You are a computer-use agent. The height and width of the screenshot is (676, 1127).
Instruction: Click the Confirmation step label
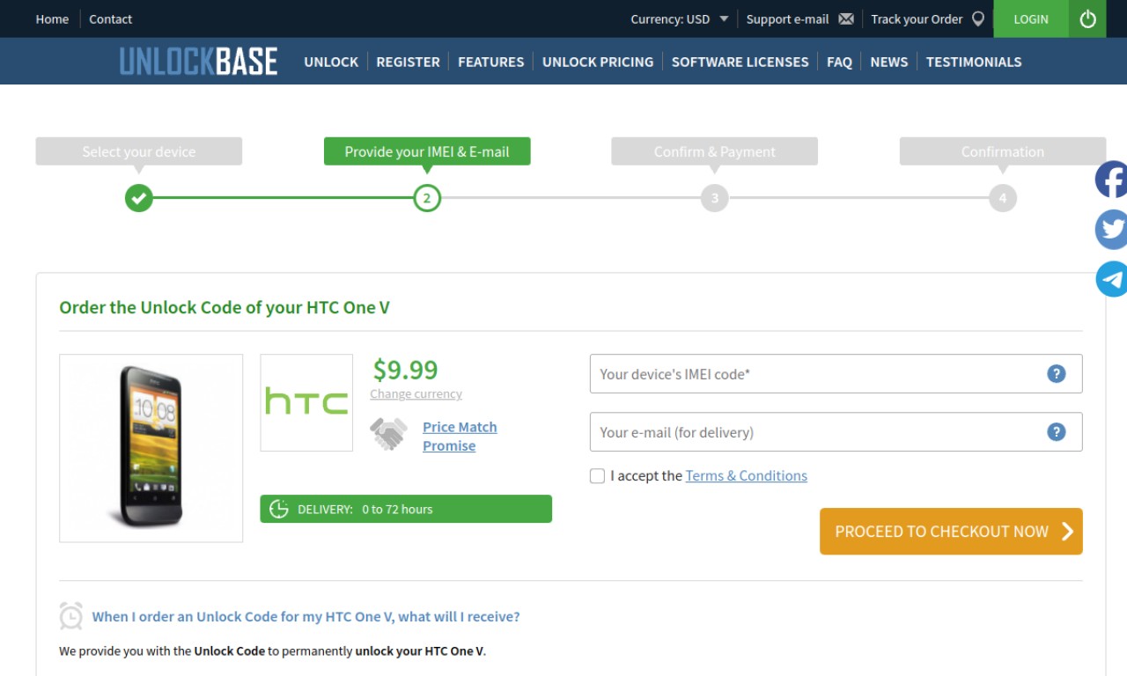(1003, 151)
